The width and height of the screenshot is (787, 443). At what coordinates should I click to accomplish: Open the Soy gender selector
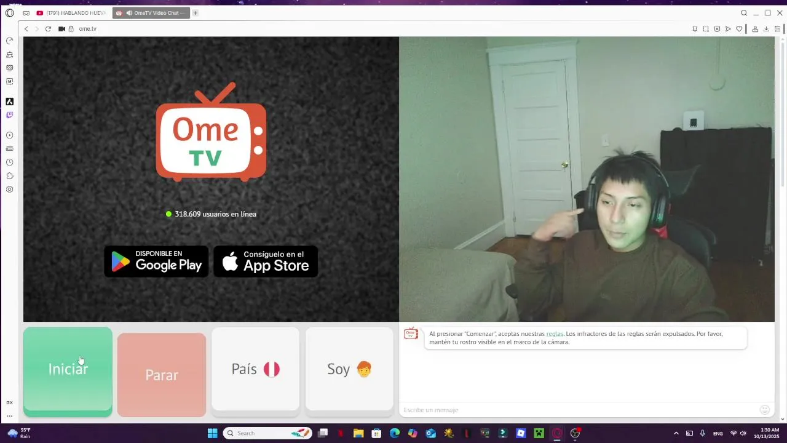(349, 369)
